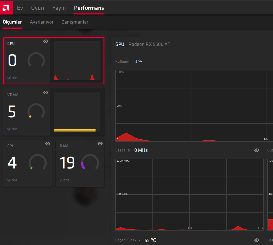Click the Kullanım 0 % value
Viewport: 273px width, 245px height.
tap(138, 62)
